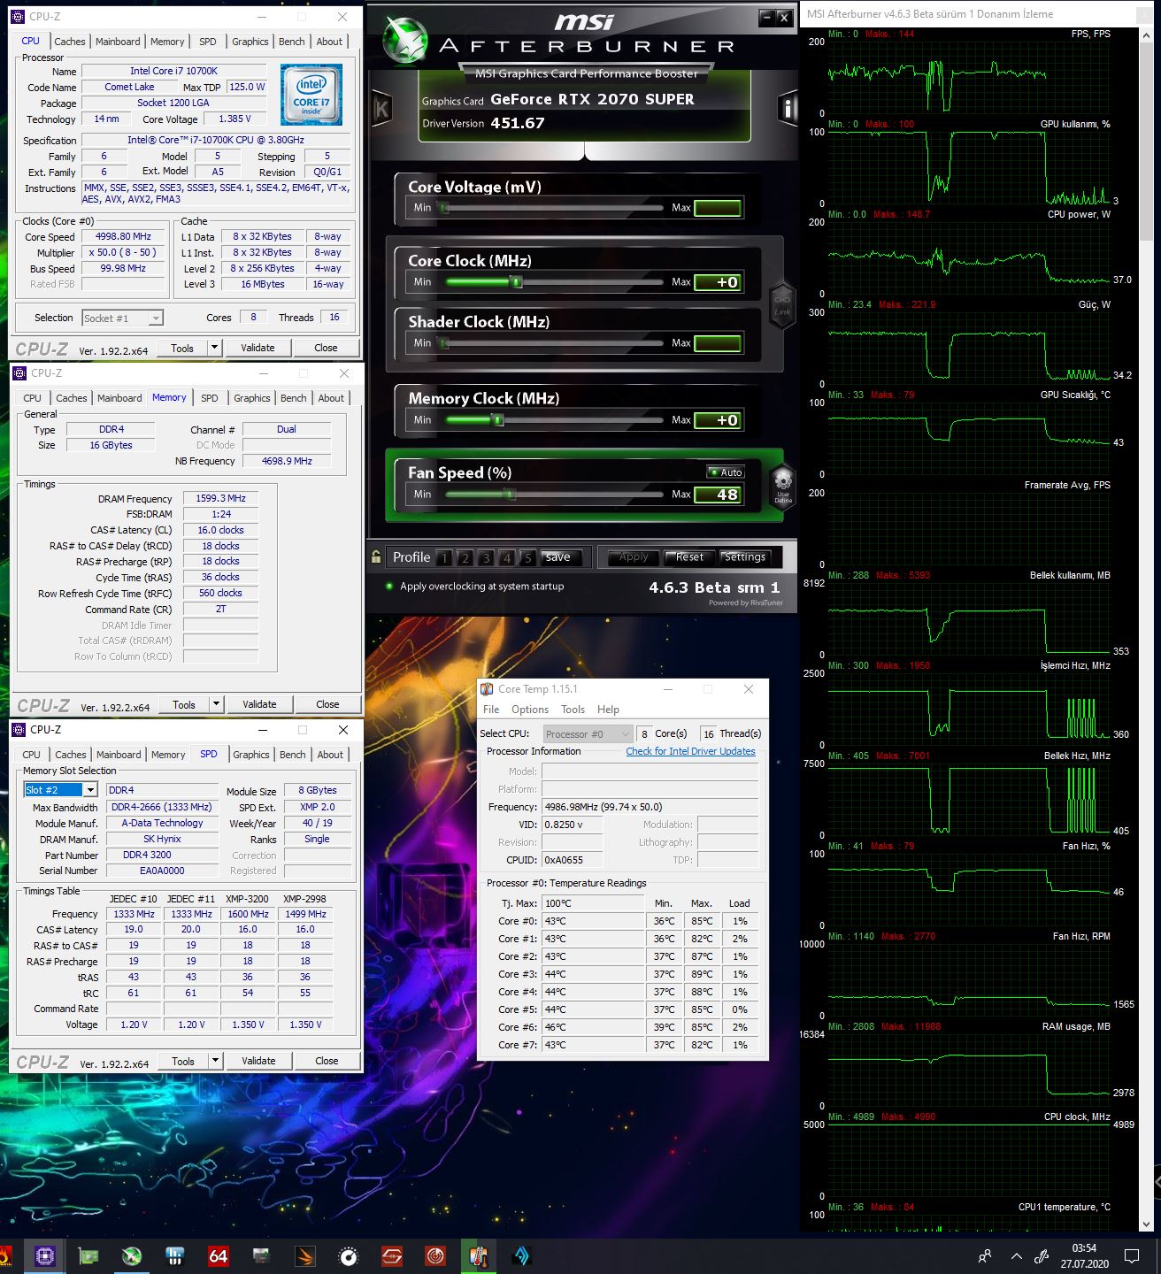Switch to Mainboard tab in top CPU-Z window
The image size is (1161, 1274).
pyautogui.click(x=118, y=42)
